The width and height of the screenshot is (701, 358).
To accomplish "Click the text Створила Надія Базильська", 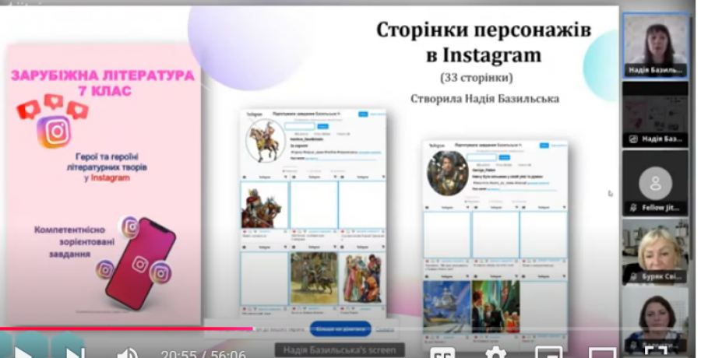I will click(484, 98).
